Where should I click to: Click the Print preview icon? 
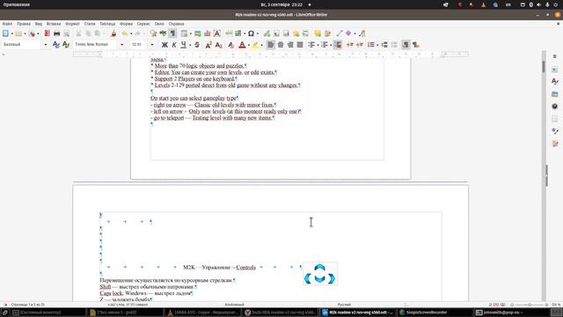click(67, 33)
